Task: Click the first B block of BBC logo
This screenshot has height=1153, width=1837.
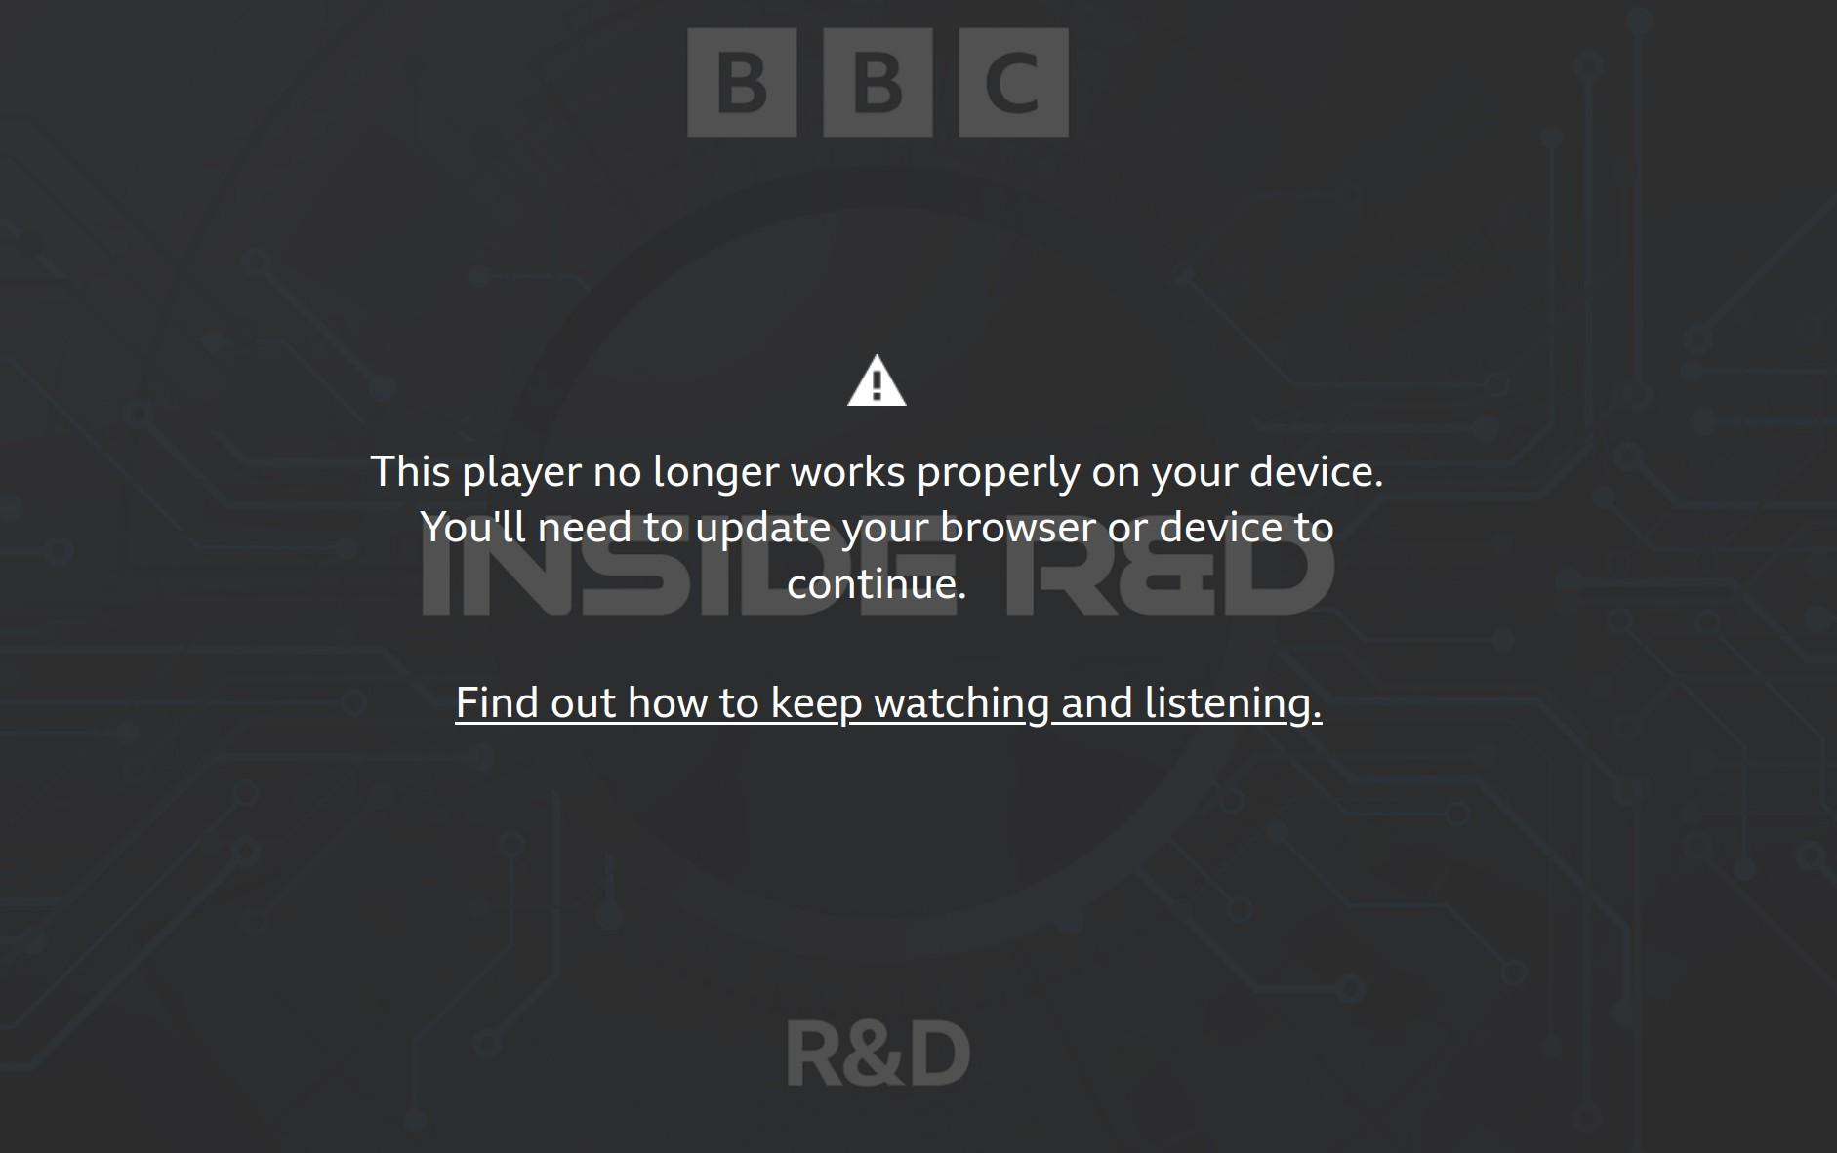Action: point(742,82)
